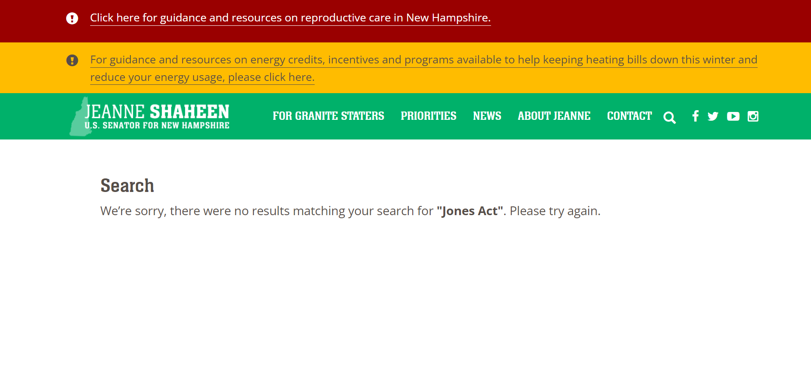This screenshot has height=373, width=811.
Task: Click the yellow banner exclamation alert icon
Action: pos(72,60)
